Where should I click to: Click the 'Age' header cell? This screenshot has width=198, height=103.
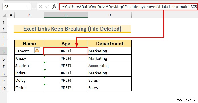point(66,44)
